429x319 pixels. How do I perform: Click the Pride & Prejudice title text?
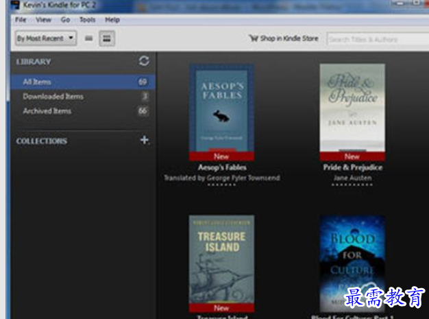353,167
